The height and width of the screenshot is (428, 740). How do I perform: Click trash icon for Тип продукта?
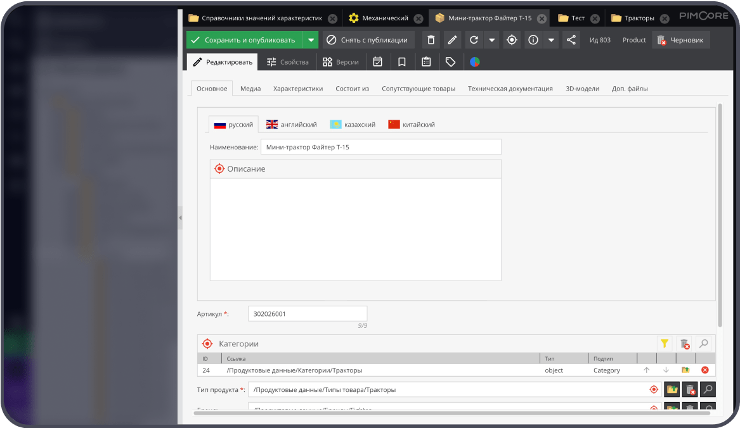pos(690,390)
